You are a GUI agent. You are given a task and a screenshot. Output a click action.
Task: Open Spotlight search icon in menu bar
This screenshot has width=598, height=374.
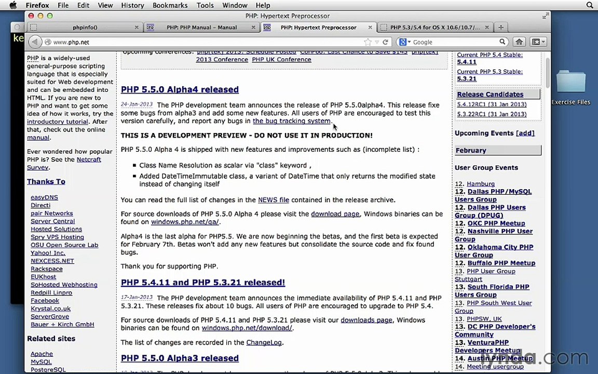point(590,5)
